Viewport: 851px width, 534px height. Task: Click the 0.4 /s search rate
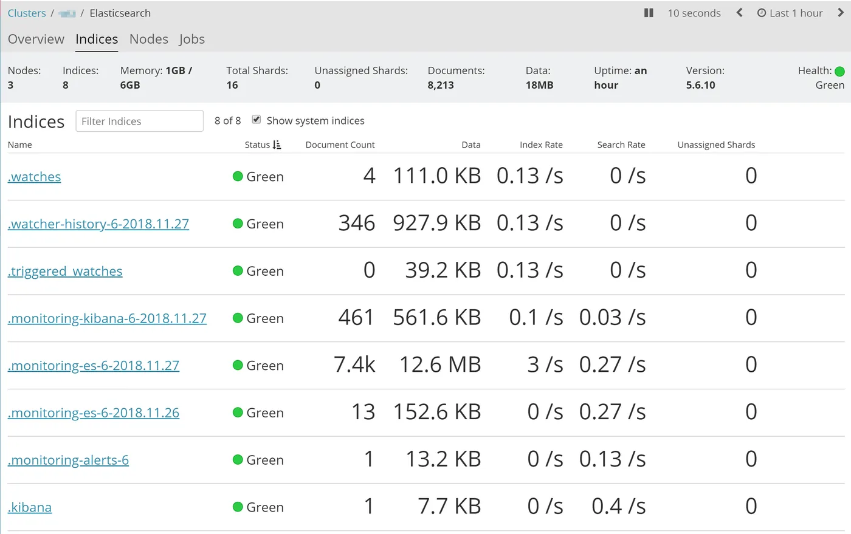tap(619, 506)
